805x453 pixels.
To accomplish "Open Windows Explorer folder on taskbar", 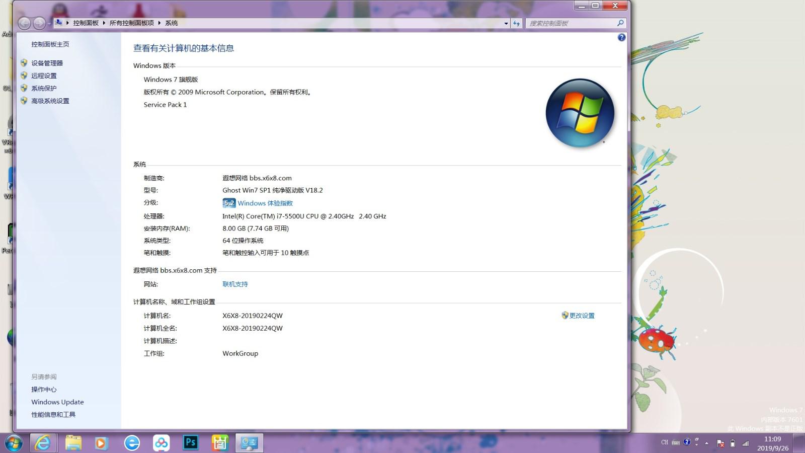I will [73, 443].
